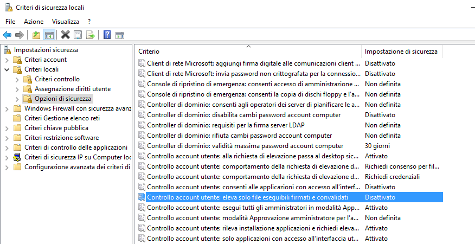Click the Delete (X) toolbar icon

tap(66, 35)
